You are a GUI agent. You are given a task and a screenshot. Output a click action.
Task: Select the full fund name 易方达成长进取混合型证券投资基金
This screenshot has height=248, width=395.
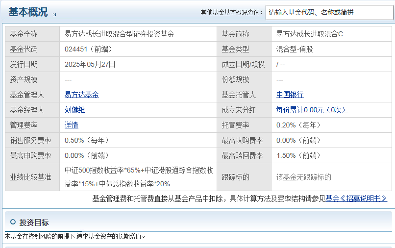coord(120,34)
